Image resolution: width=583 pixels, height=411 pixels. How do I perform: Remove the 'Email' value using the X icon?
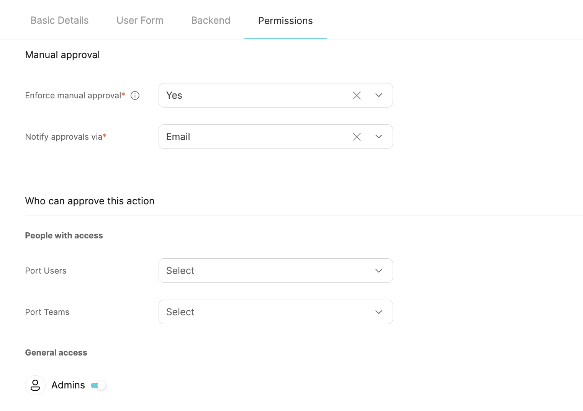(357, 137)
